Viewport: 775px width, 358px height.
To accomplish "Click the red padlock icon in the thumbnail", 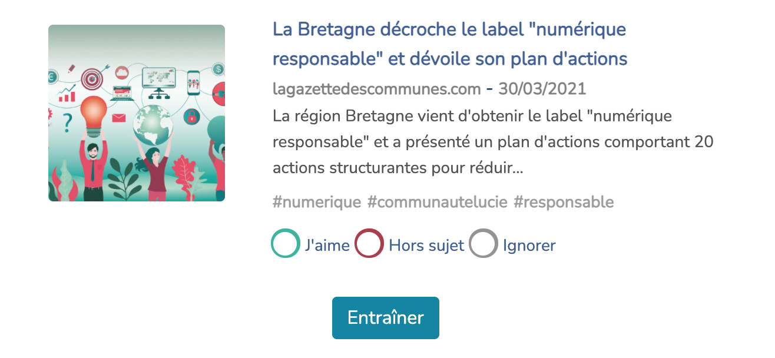I will (x=191, y=117).
